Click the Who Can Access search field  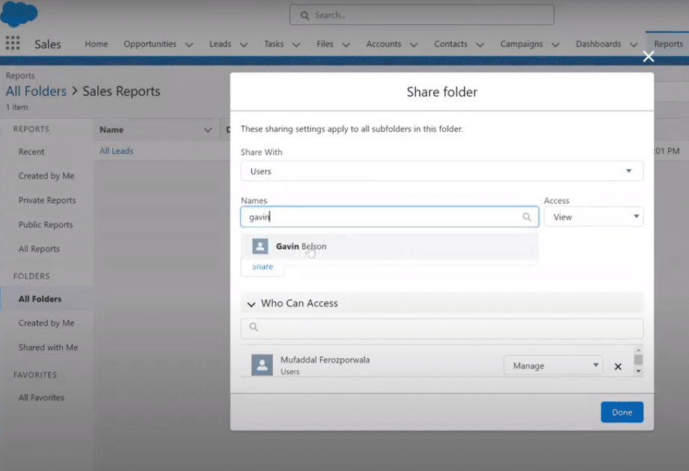pyautogui.click(x=441, y=328)
